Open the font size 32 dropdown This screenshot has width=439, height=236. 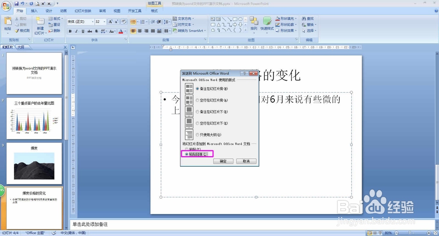104,21
